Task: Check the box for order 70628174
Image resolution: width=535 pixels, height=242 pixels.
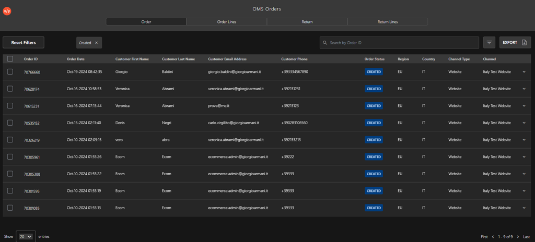Action: 10,89
